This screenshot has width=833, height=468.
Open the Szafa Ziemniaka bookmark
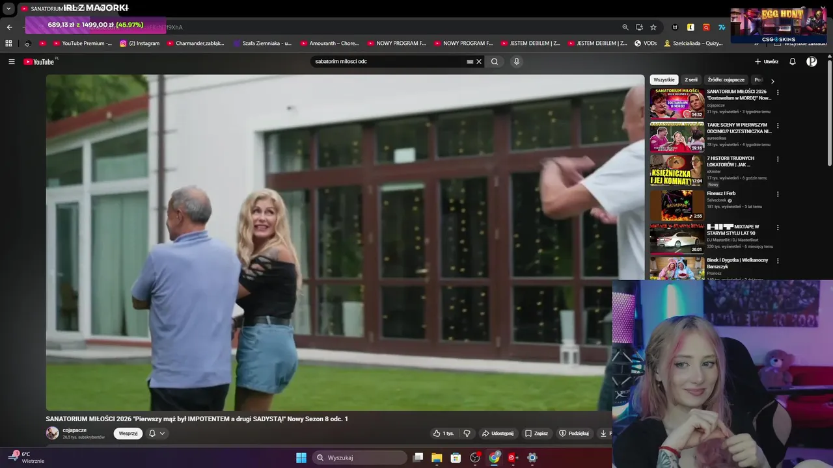pyautogui.click(x=262, y=44)
